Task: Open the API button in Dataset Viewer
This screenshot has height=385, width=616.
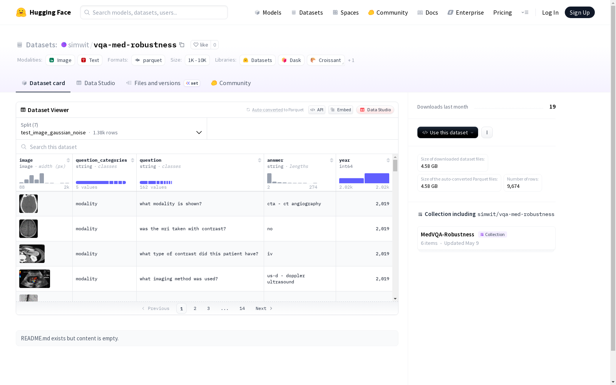Action: tap(317, 110)
